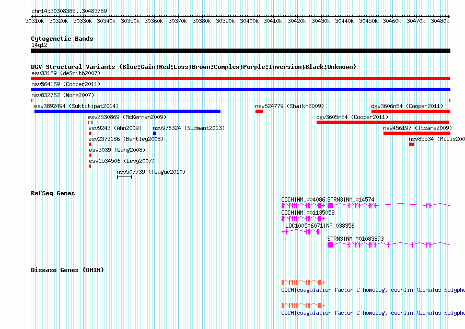Click the Disease Genes (OMIM) track title
Image resolution: width=465 pixels, height=329 pixels.
click(x=67, y=271)
